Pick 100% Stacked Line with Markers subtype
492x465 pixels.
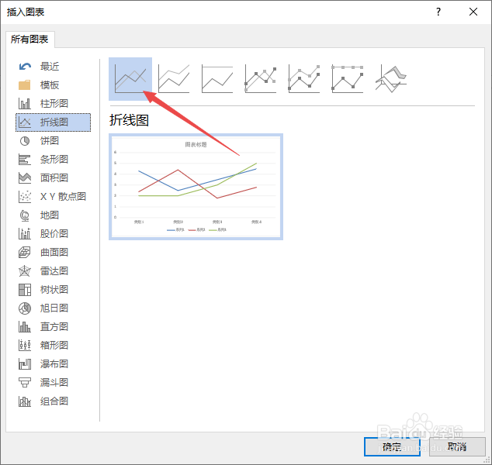[348, 79]
